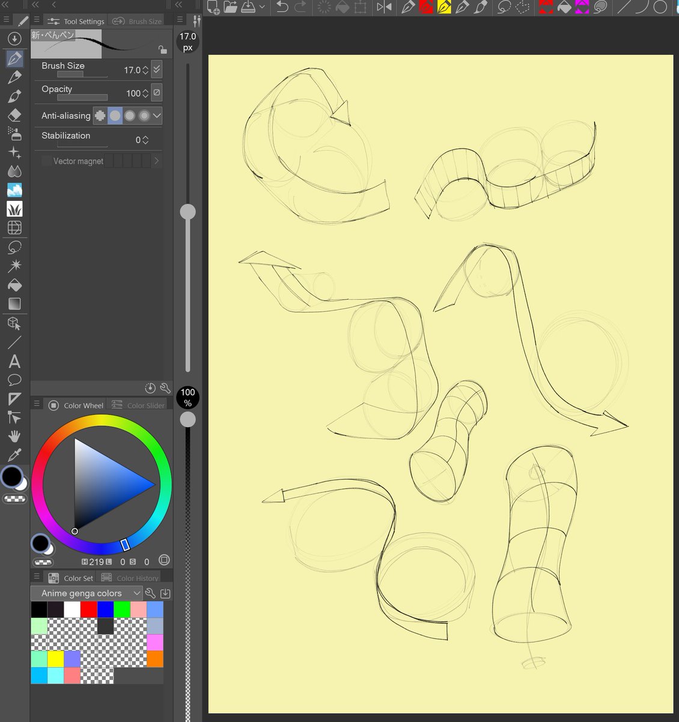Screen dimensions: 679x722
Task: Select the Airbrush spray tool
Action: click(x=14, y=134)
